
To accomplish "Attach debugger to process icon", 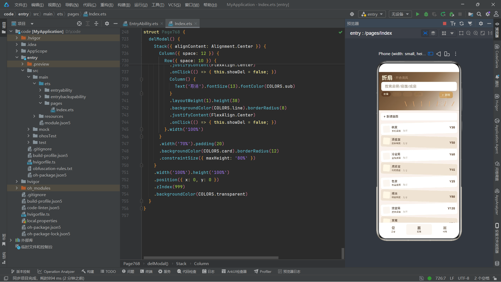I will tap(452, 14).
